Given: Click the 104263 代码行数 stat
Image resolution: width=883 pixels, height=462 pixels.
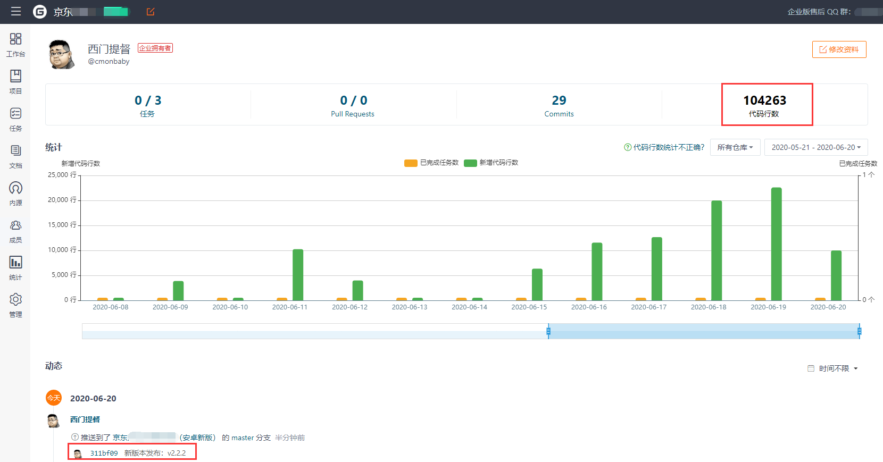Looking at the screenshot, I should pyautogui.click(x=764, y=105).
